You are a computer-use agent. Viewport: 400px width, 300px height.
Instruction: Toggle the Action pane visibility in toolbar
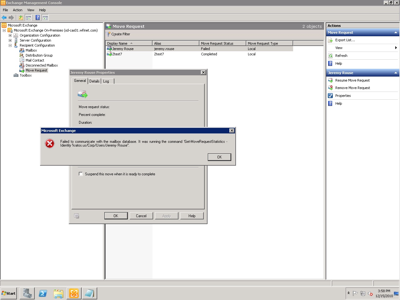click(x=45, y=17)
